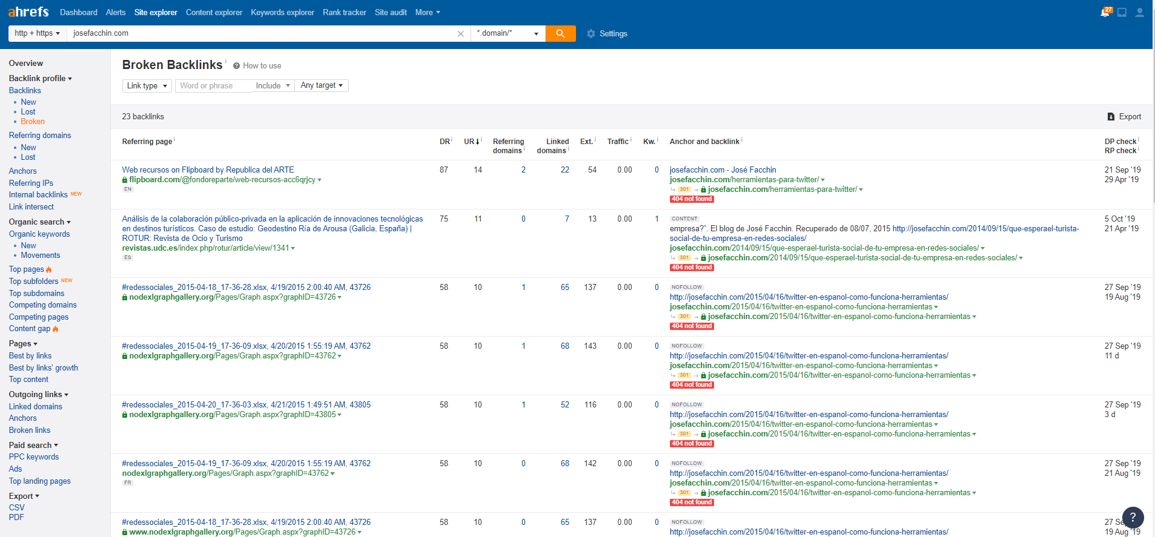This screenshot has height=537, width=1155.
Task: Collapse the Backlink profile sidebar section
Action: (x=40, y=79)
